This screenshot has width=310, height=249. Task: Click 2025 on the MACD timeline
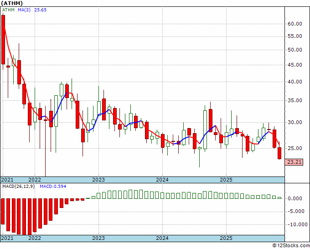pyautogui.click(x=226, y=238)
